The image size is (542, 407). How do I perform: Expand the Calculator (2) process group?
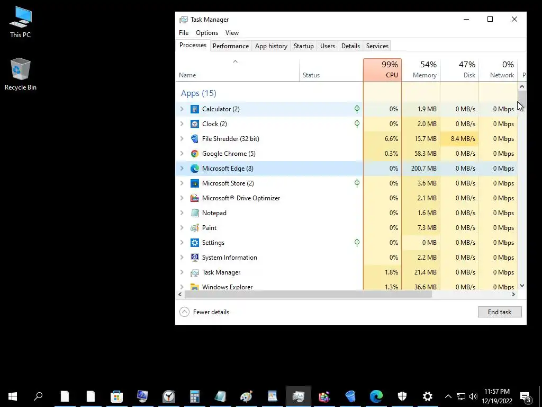coord(182,109)
